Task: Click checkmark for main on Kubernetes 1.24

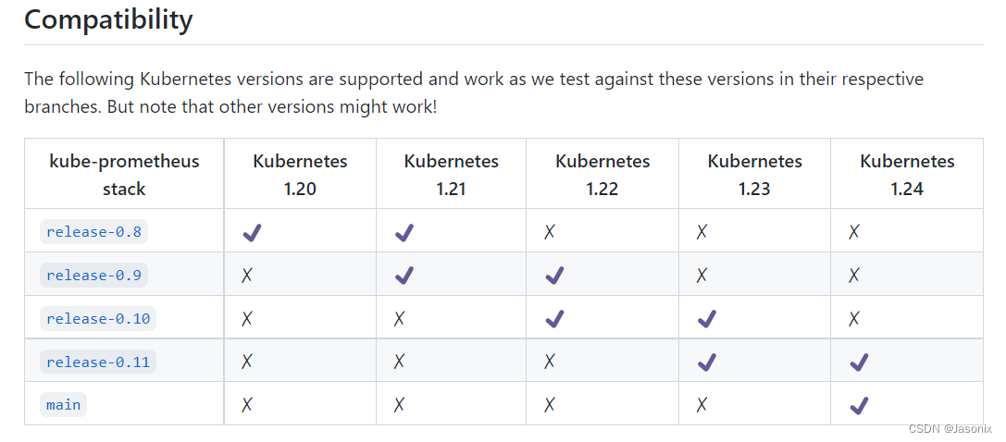Action: tap(859, 405)
